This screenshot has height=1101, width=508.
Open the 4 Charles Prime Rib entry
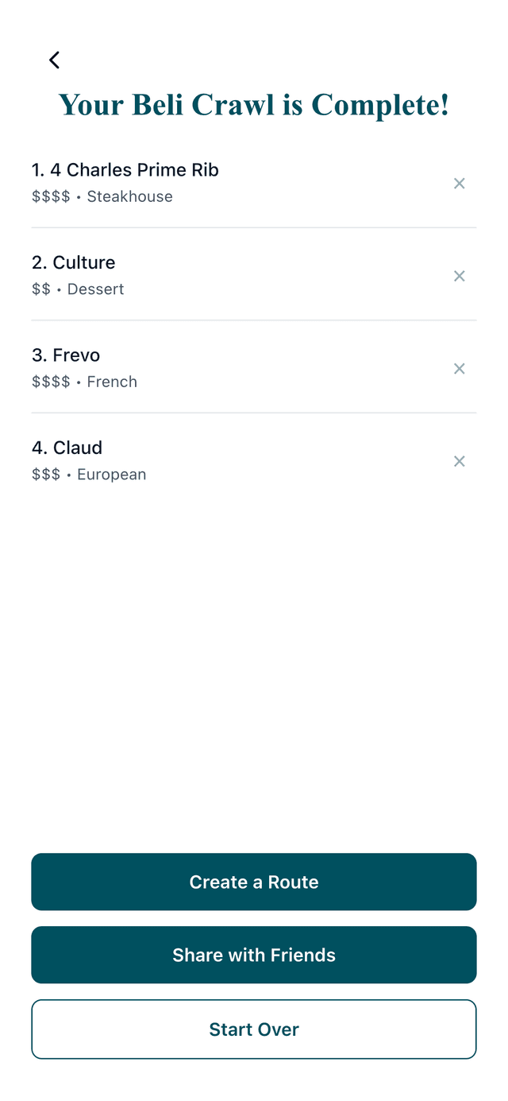pyautogui.click(x=125, y=170)
